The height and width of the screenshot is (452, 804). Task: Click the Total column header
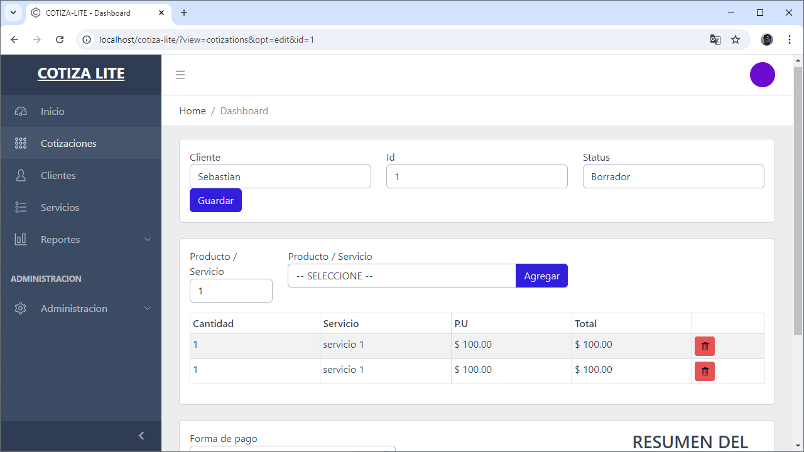tap(632, 323)
